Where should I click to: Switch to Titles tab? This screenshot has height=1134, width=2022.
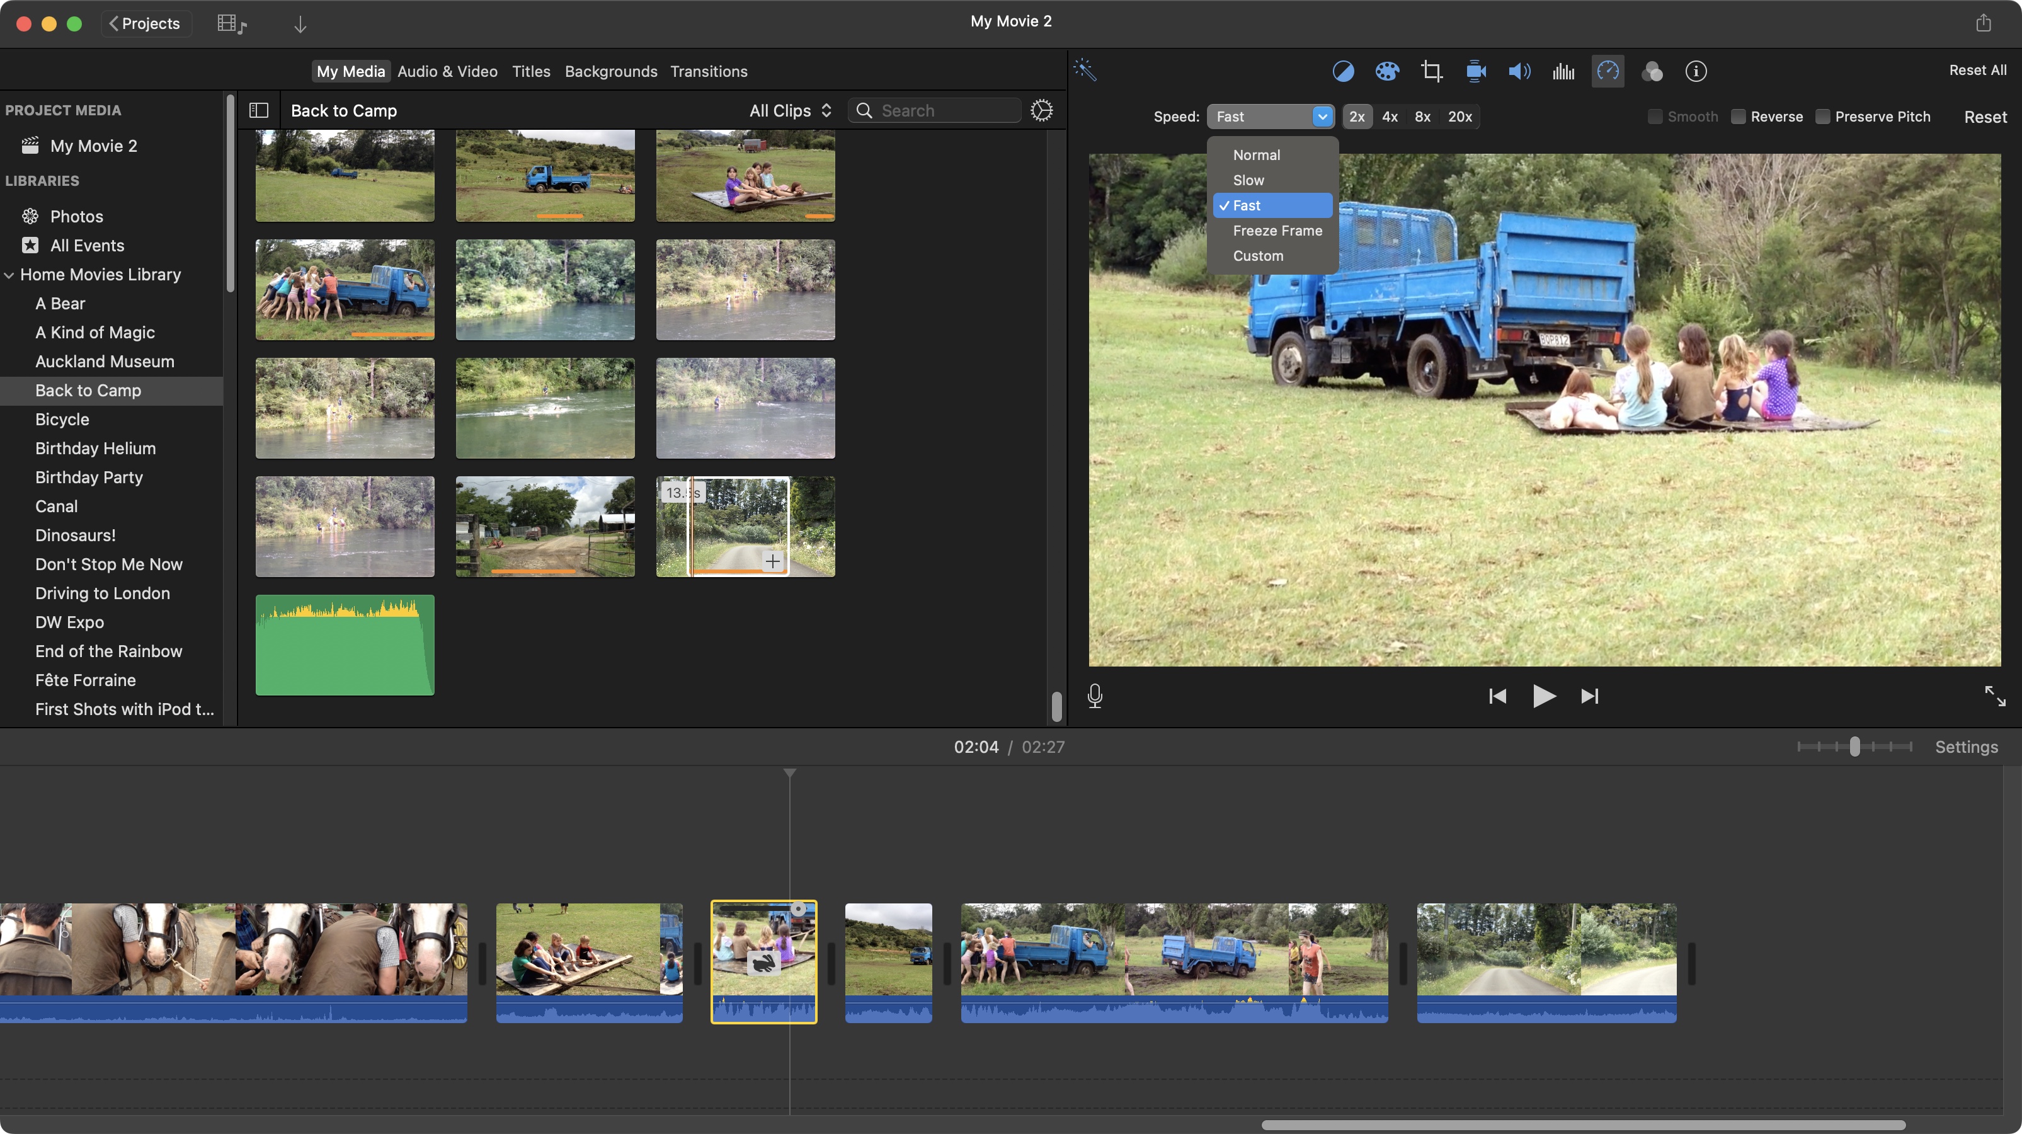pos(532,71)
